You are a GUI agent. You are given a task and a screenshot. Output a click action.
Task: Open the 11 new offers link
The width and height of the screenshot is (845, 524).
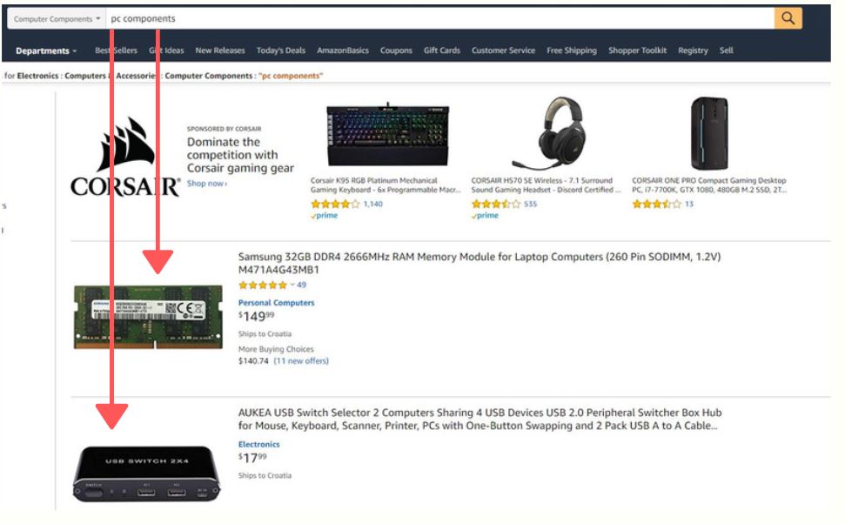point(301,360)
